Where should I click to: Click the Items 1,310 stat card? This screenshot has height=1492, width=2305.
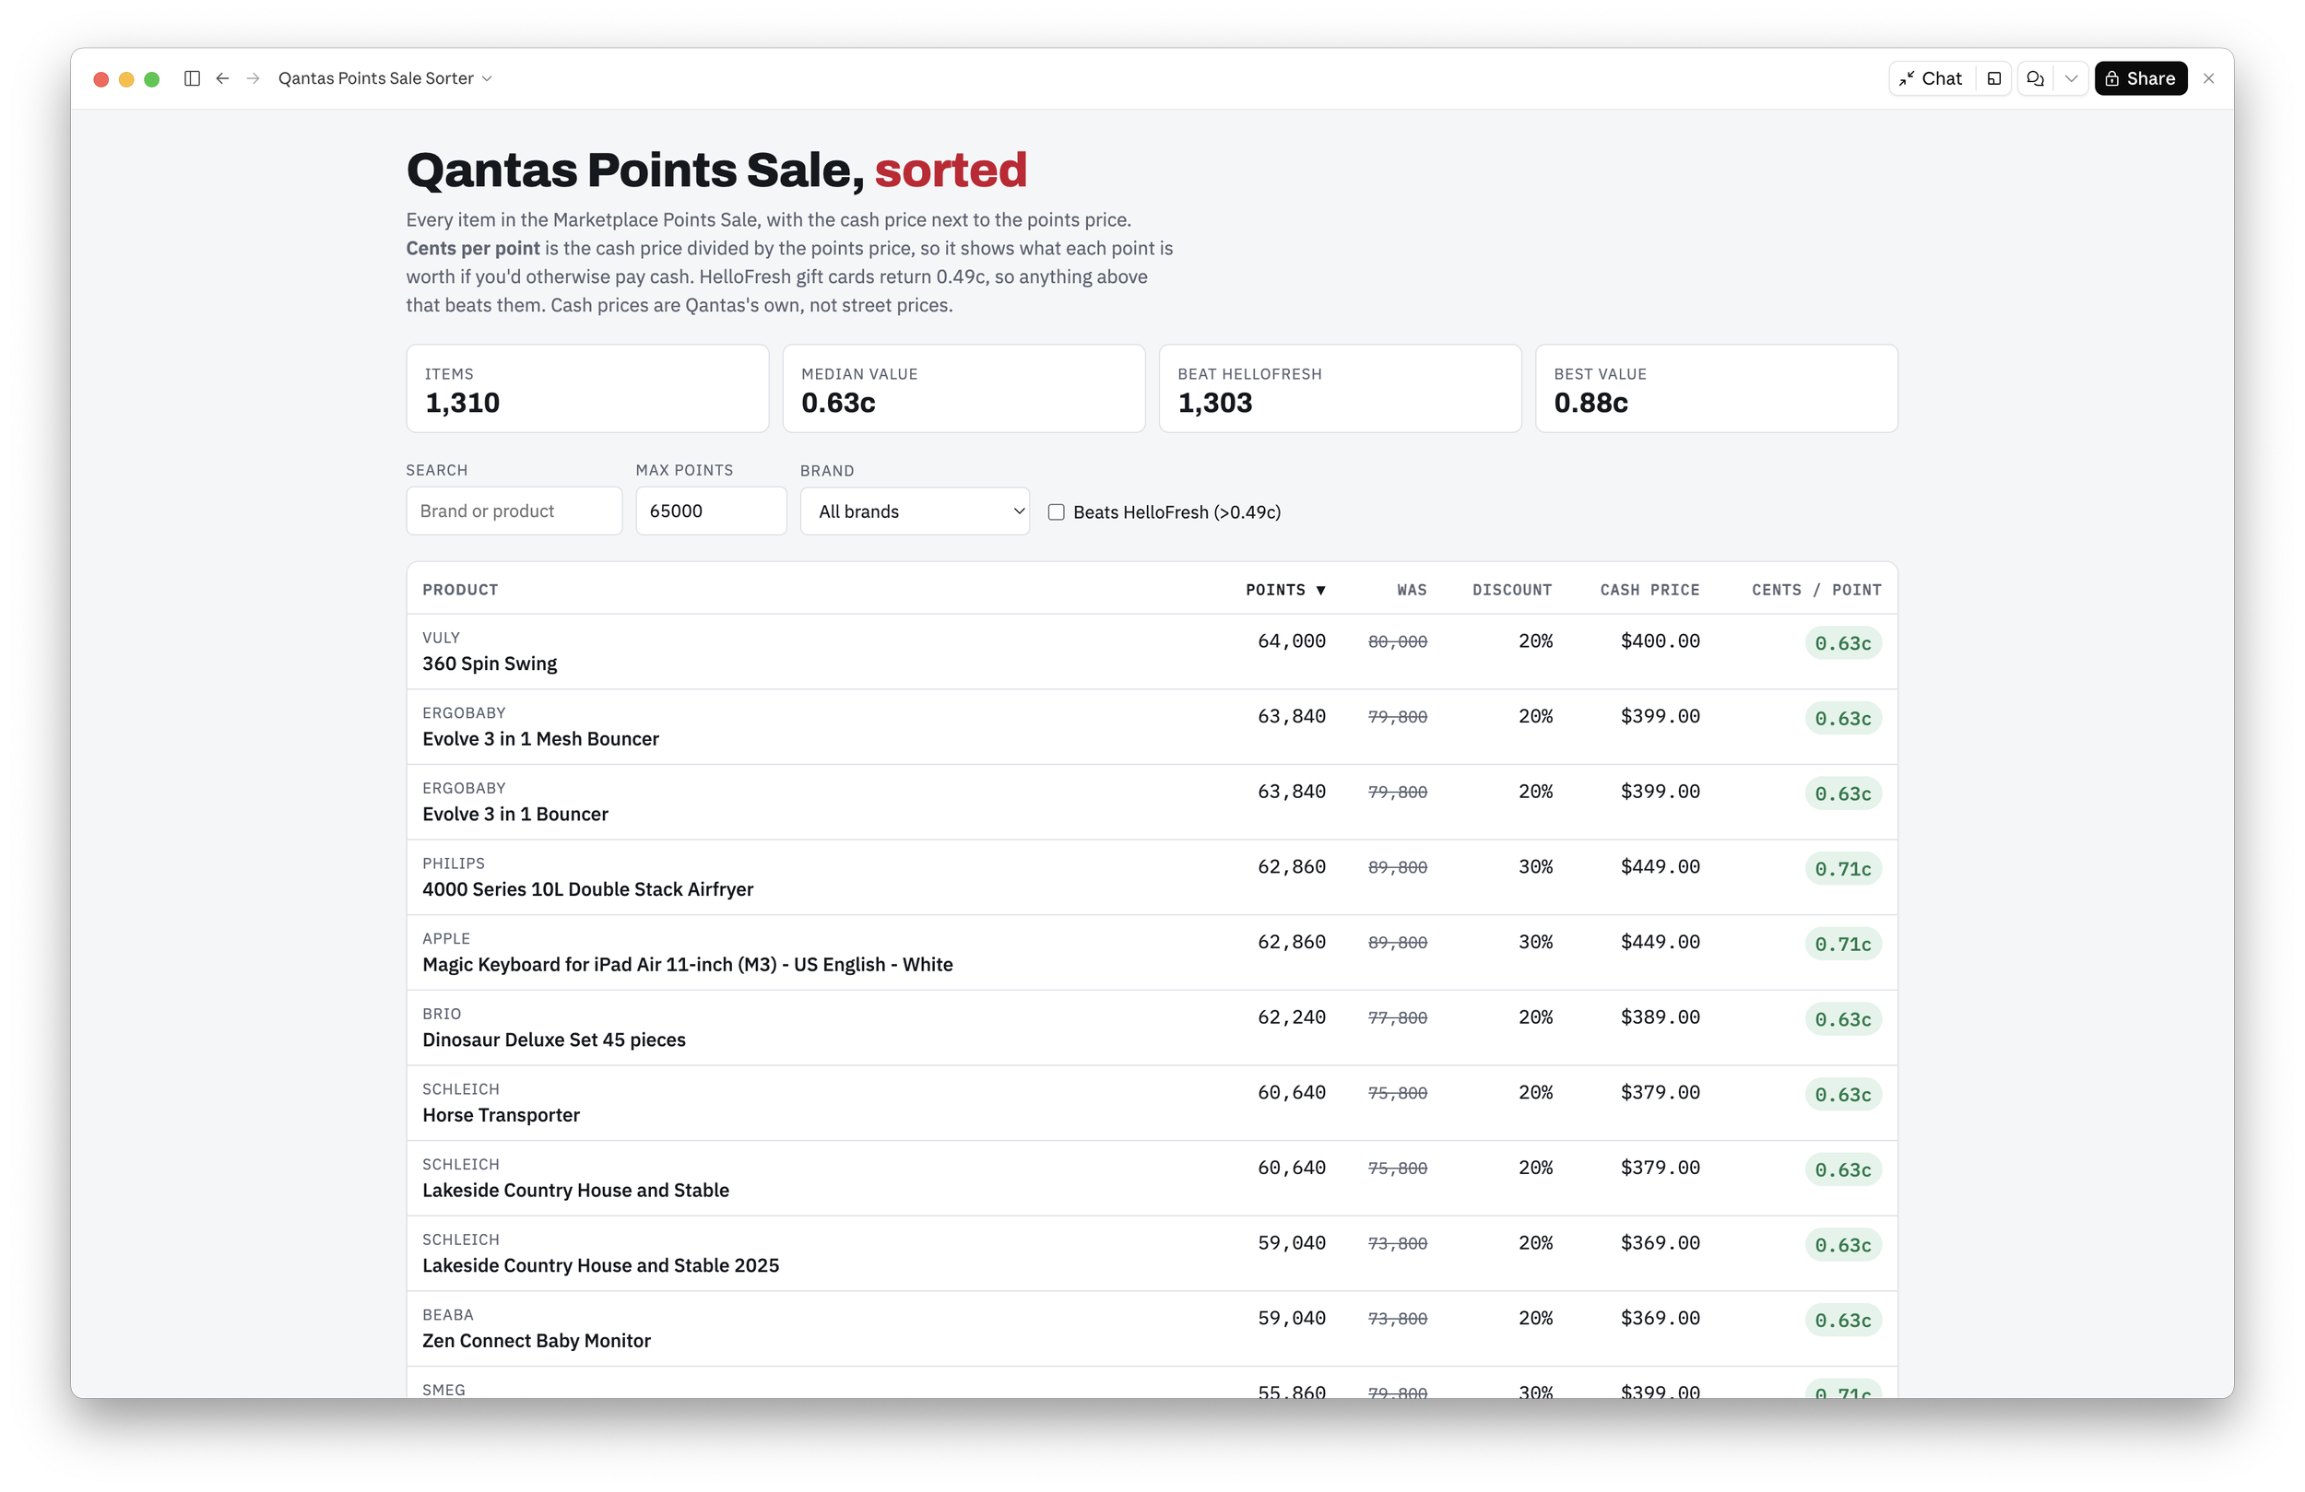coord(587,388)
